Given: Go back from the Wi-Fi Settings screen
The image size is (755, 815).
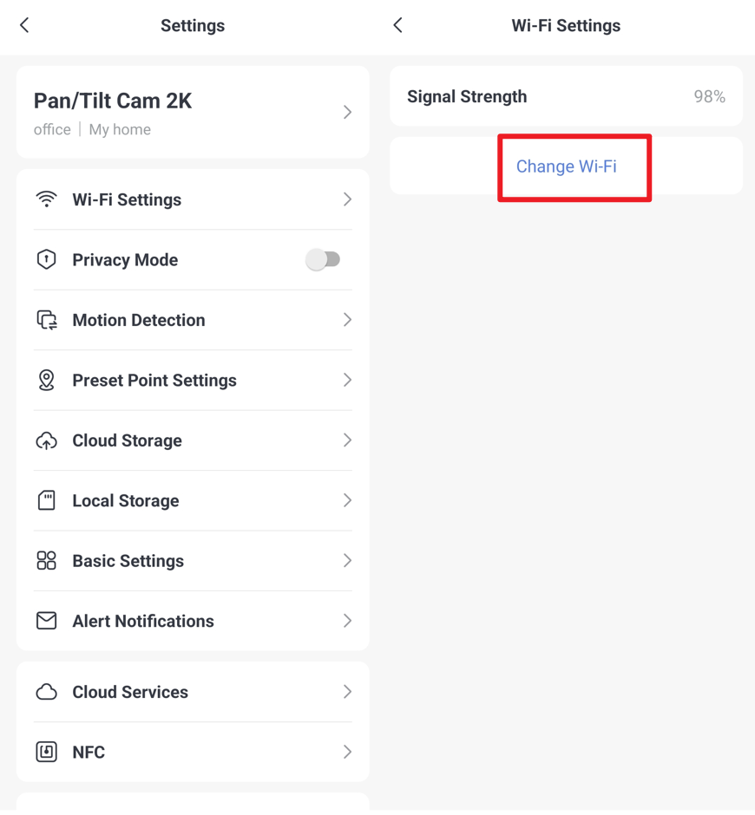Looking at the screenshot, I should point(398,25).
